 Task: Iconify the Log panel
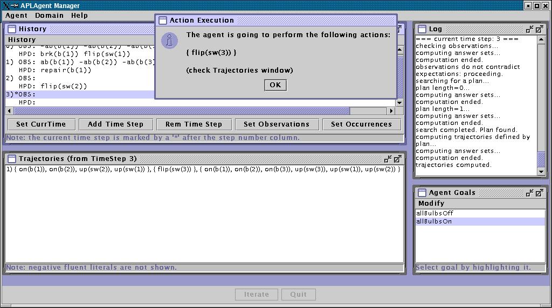(x=530, y=29)
